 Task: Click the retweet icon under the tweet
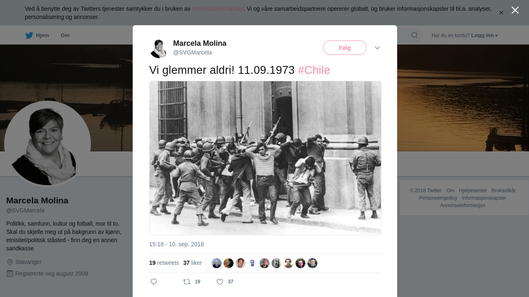click(x=187, y=282)
